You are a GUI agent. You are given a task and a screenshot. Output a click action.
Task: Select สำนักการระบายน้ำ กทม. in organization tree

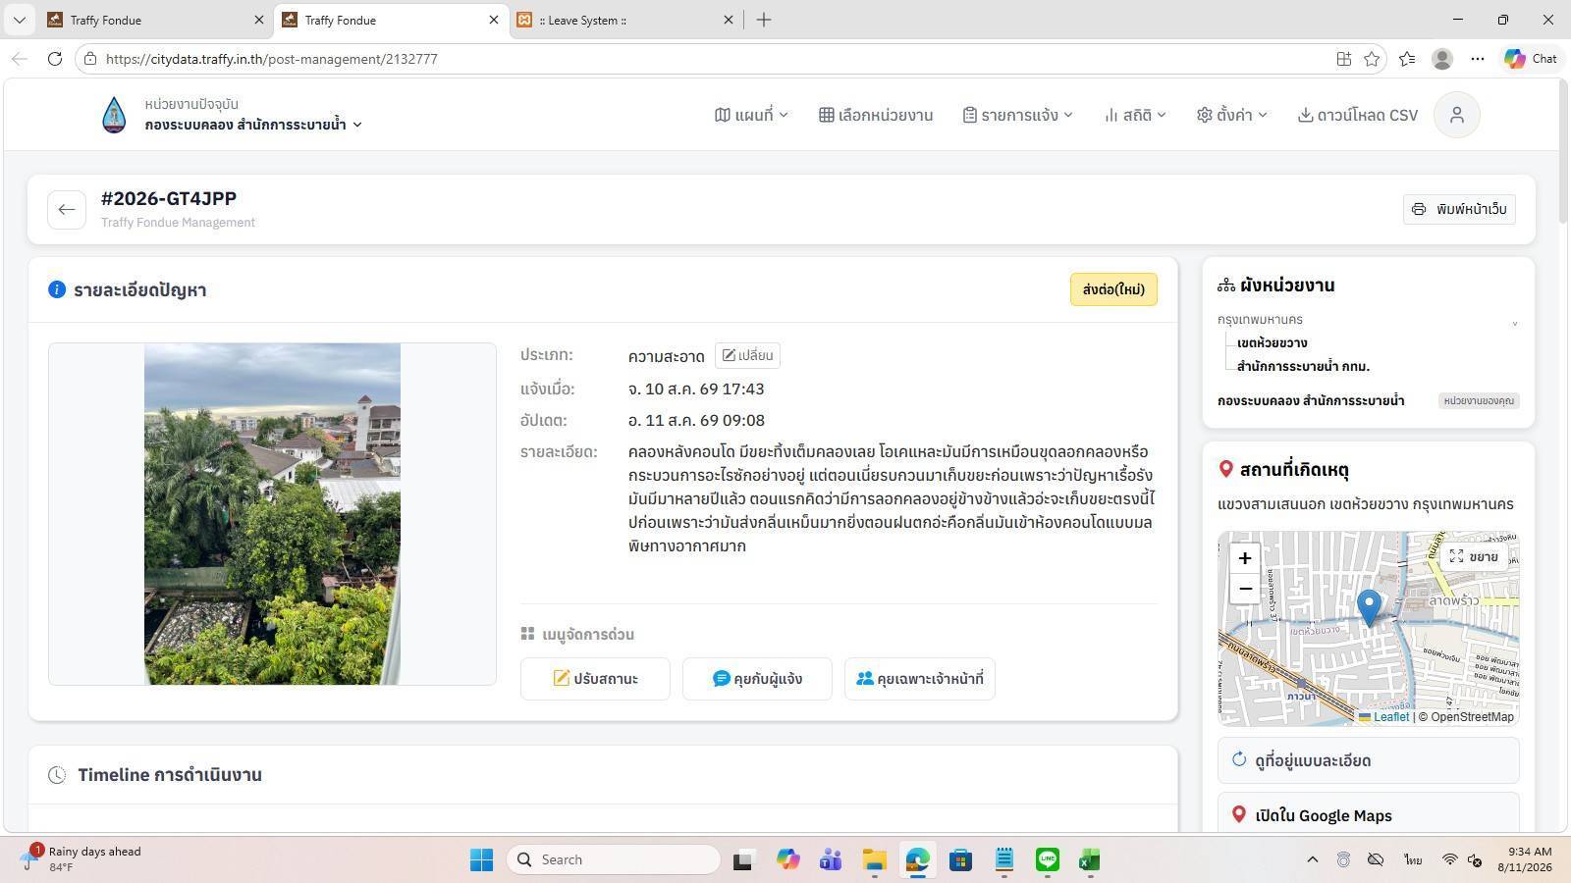(1303, 367)
